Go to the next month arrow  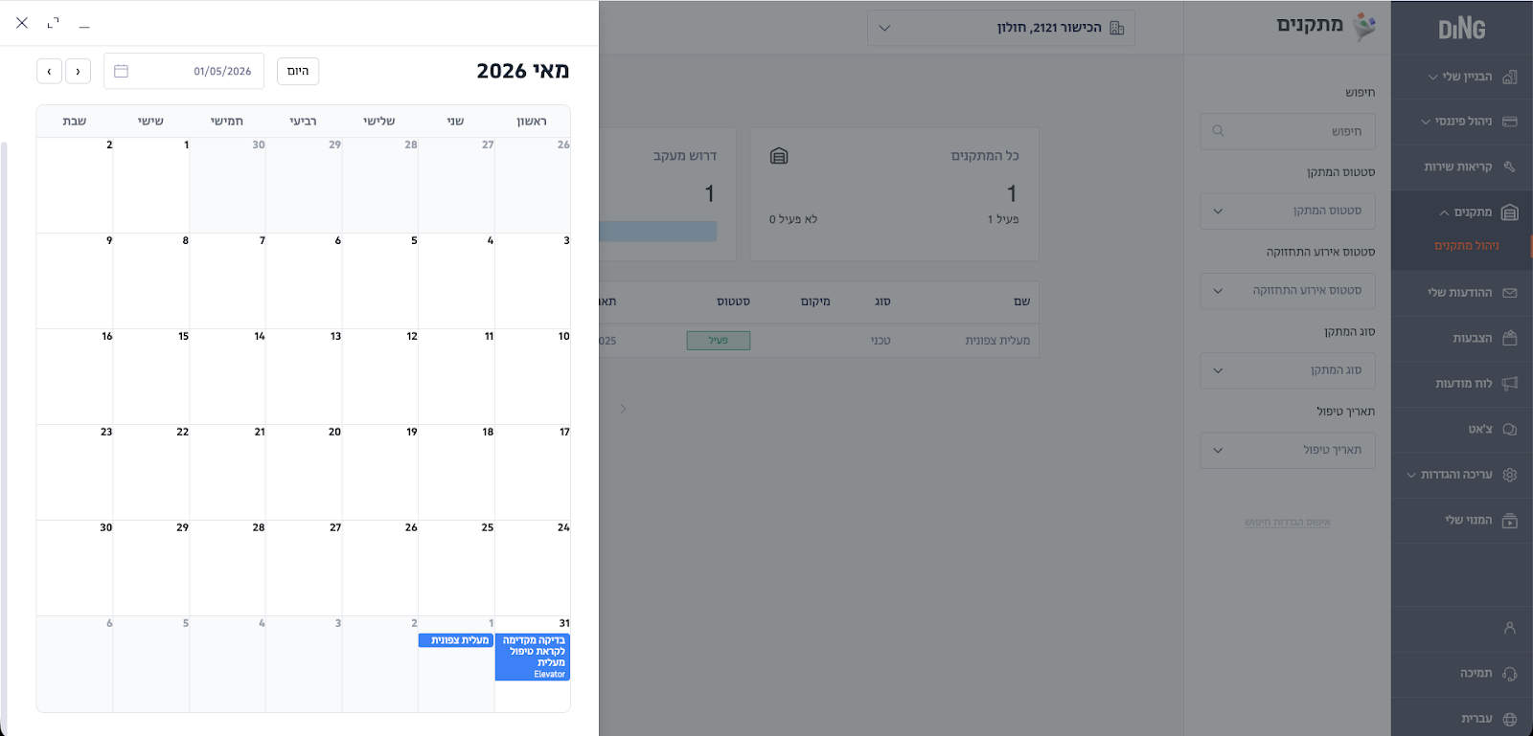pos(50,71)
